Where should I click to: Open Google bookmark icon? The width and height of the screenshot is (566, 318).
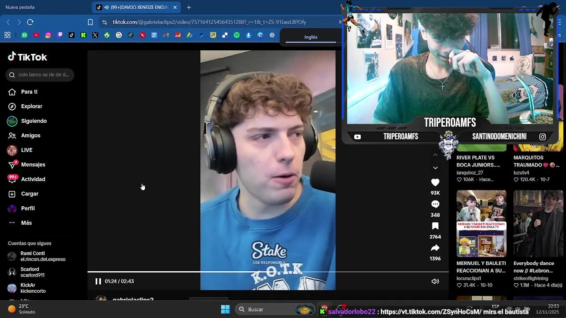click(119, 35)
